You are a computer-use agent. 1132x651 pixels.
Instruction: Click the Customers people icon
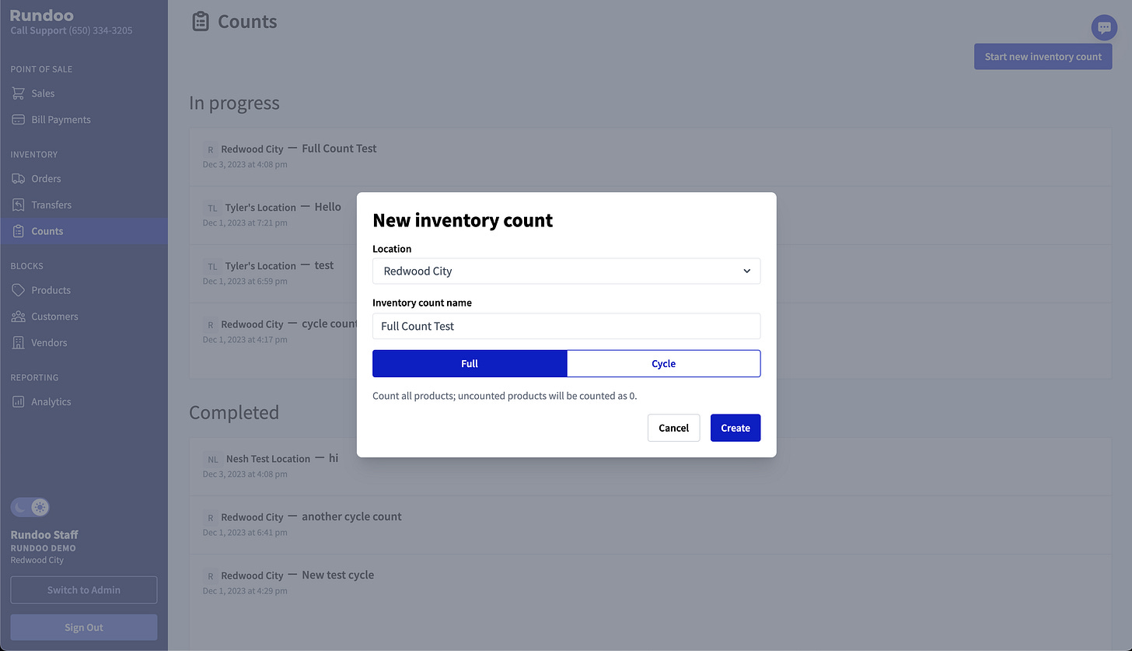[x=18, y=317]
